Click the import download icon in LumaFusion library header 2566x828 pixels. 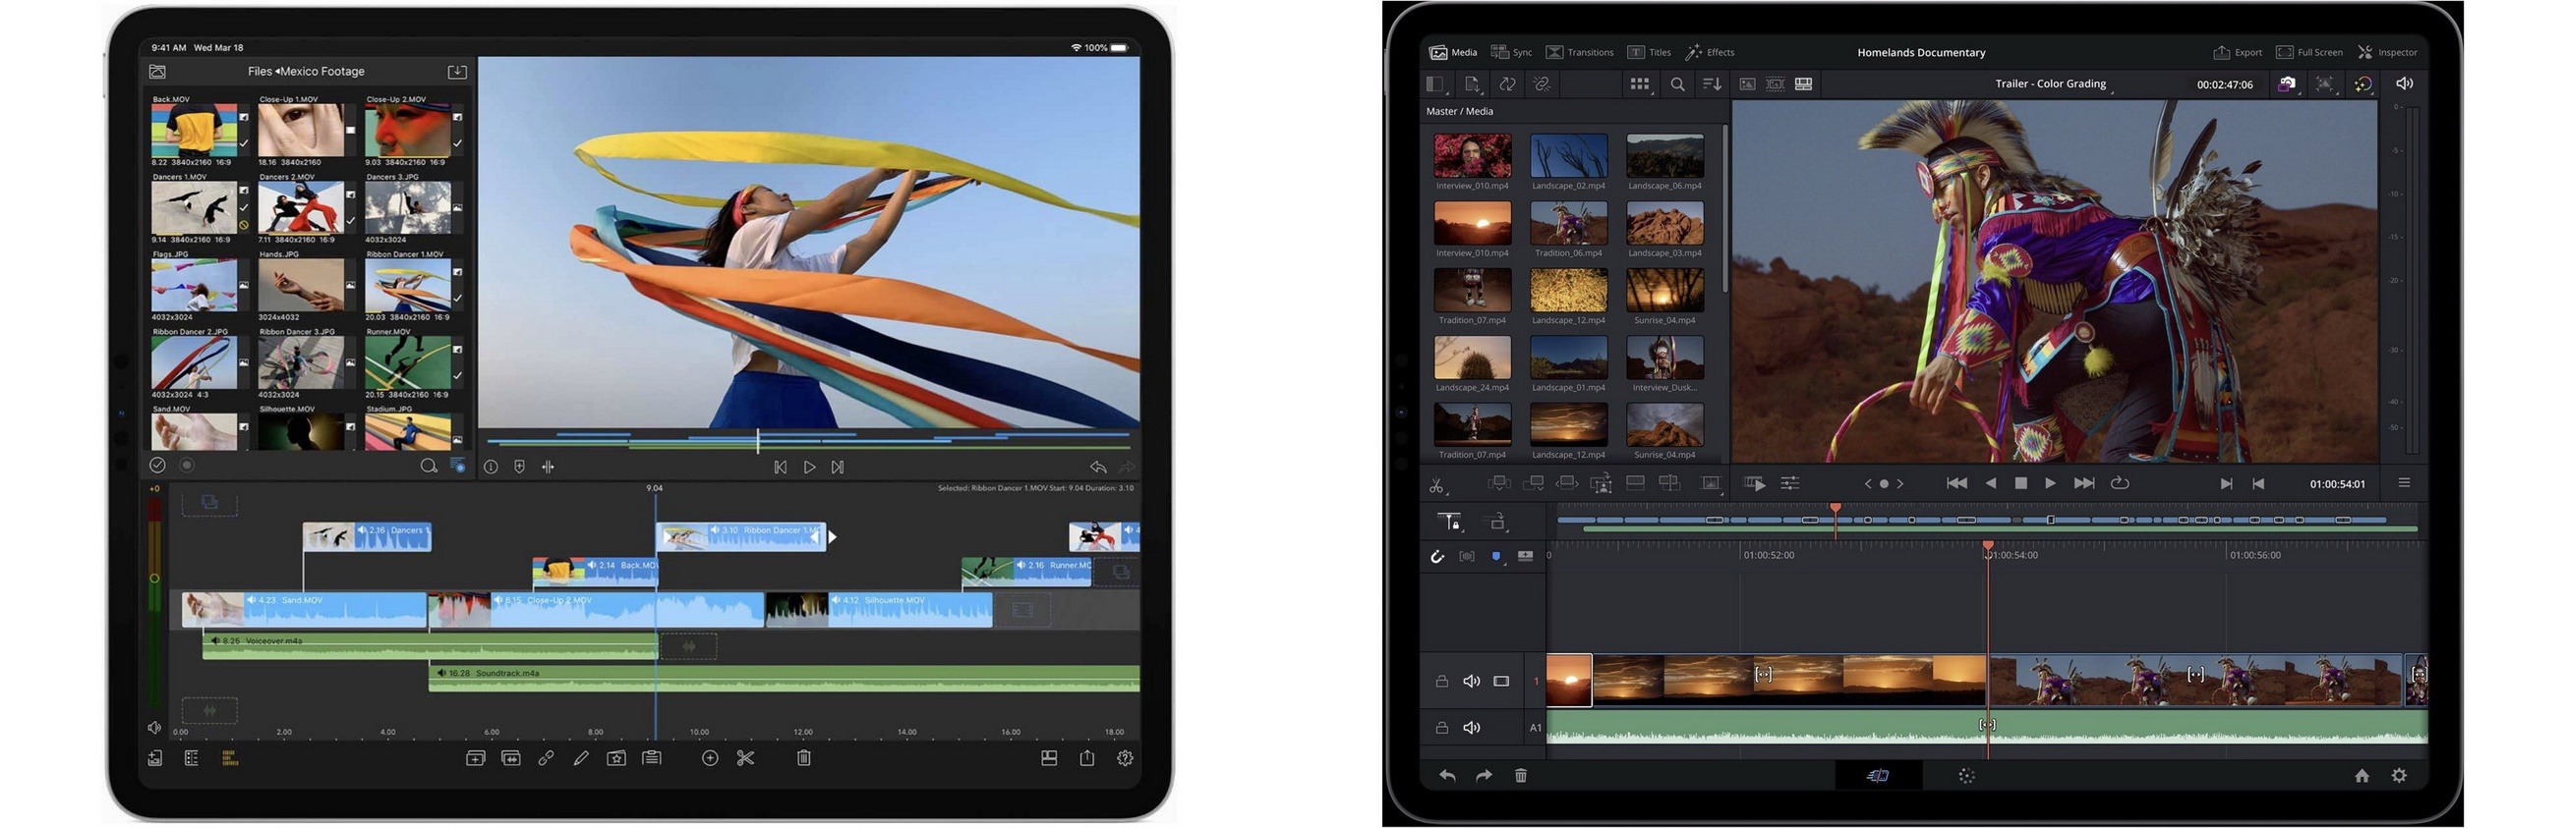457,72
